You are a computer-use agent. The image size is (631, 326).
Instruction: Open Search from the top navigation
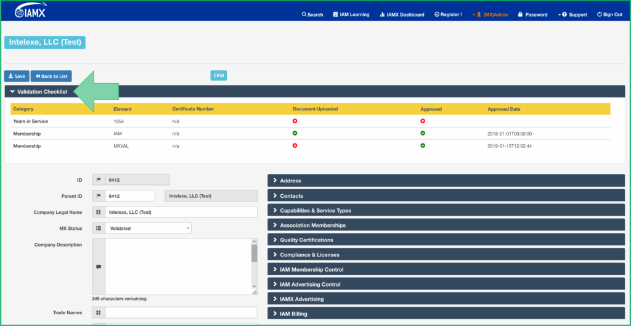pyautogui.click(x=312, y=15)
